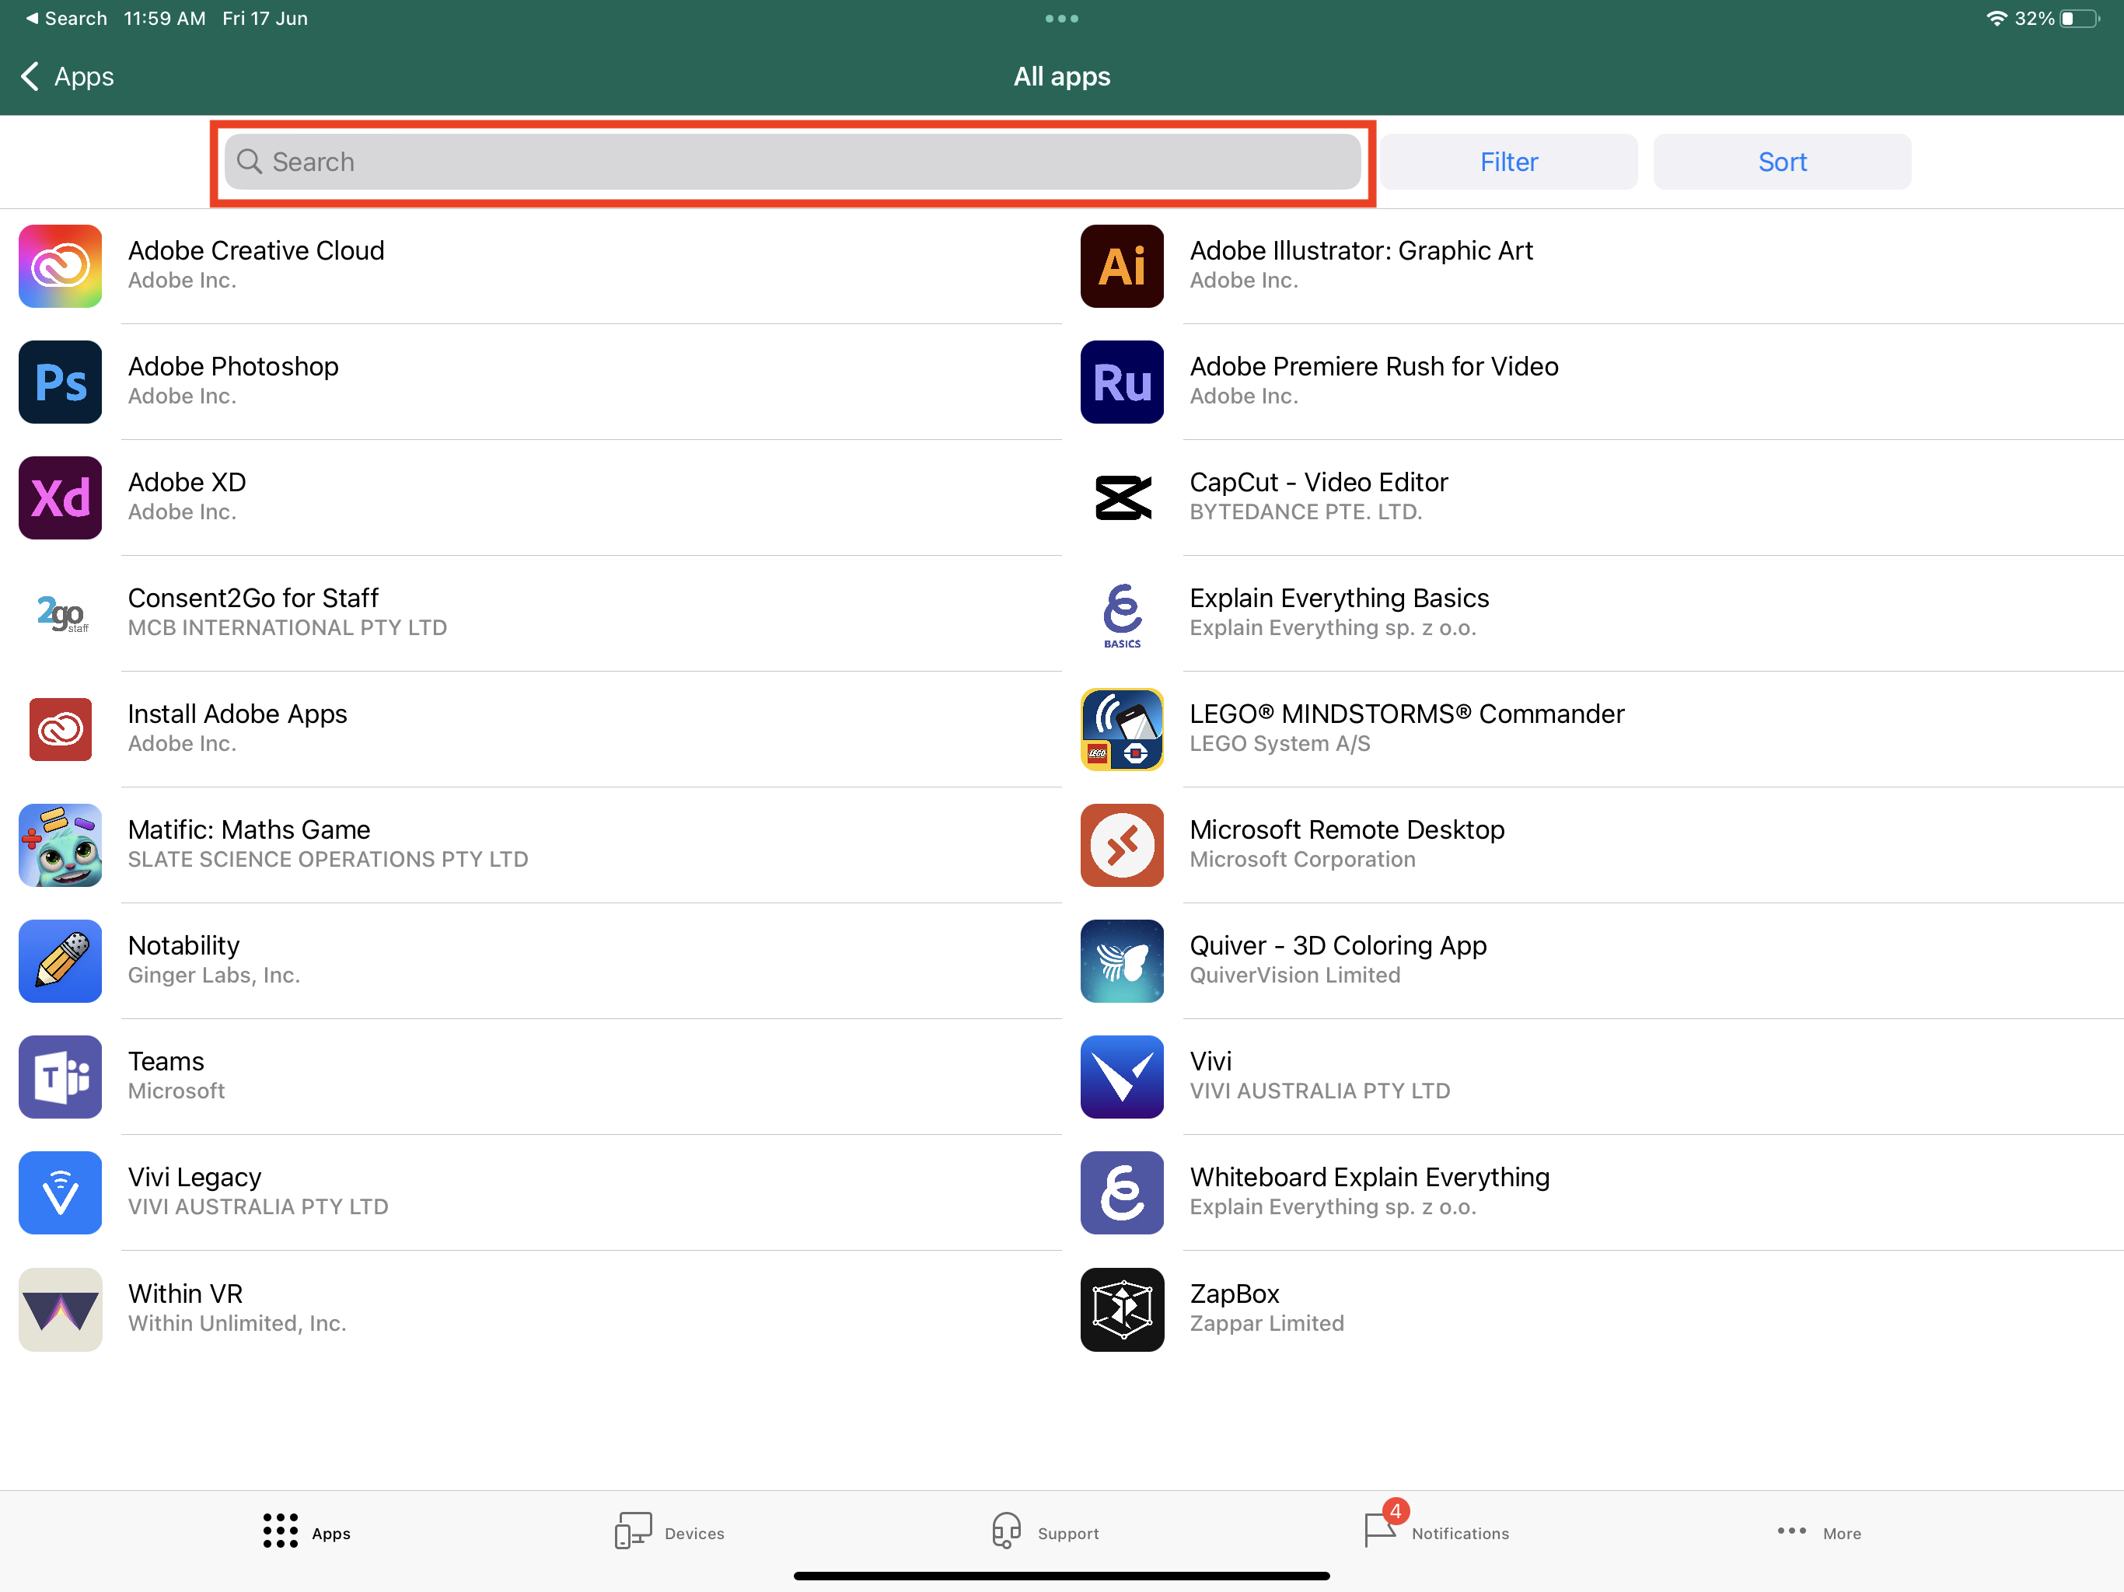Open the Notifications tab label
The width and height of the screenshot is (2124, 1592).
tap(1459, 1534)
